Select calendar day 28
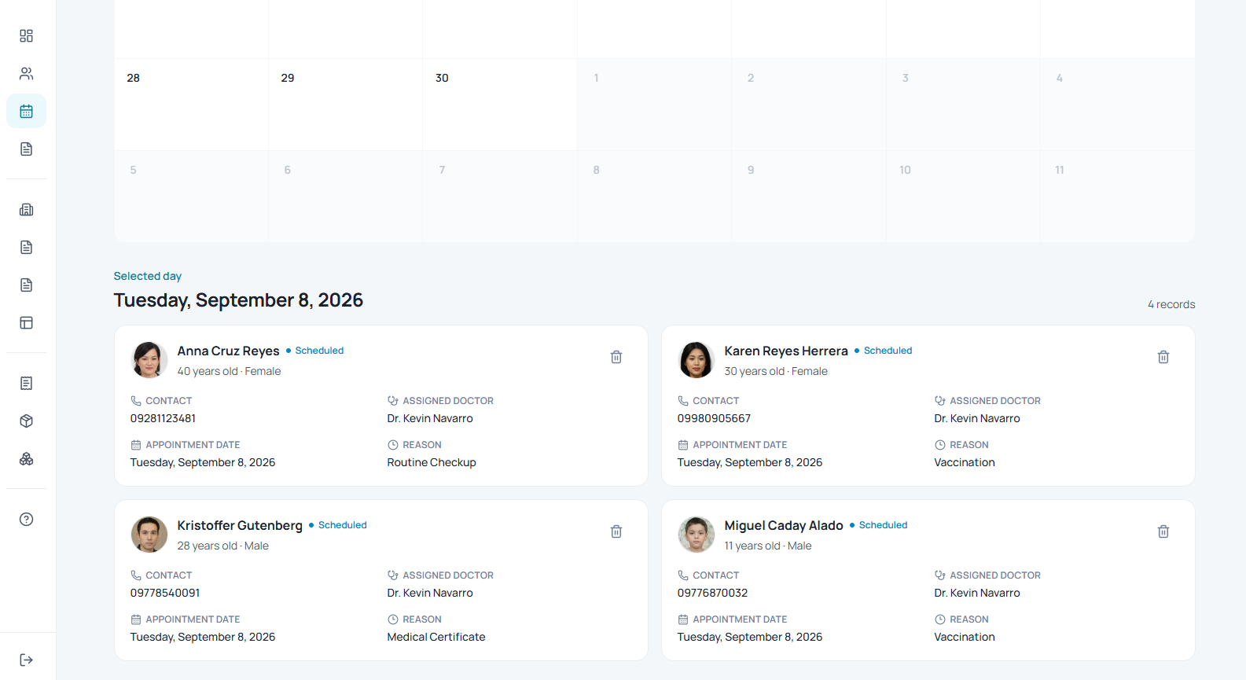The image size is (1246, 680). 191,105
